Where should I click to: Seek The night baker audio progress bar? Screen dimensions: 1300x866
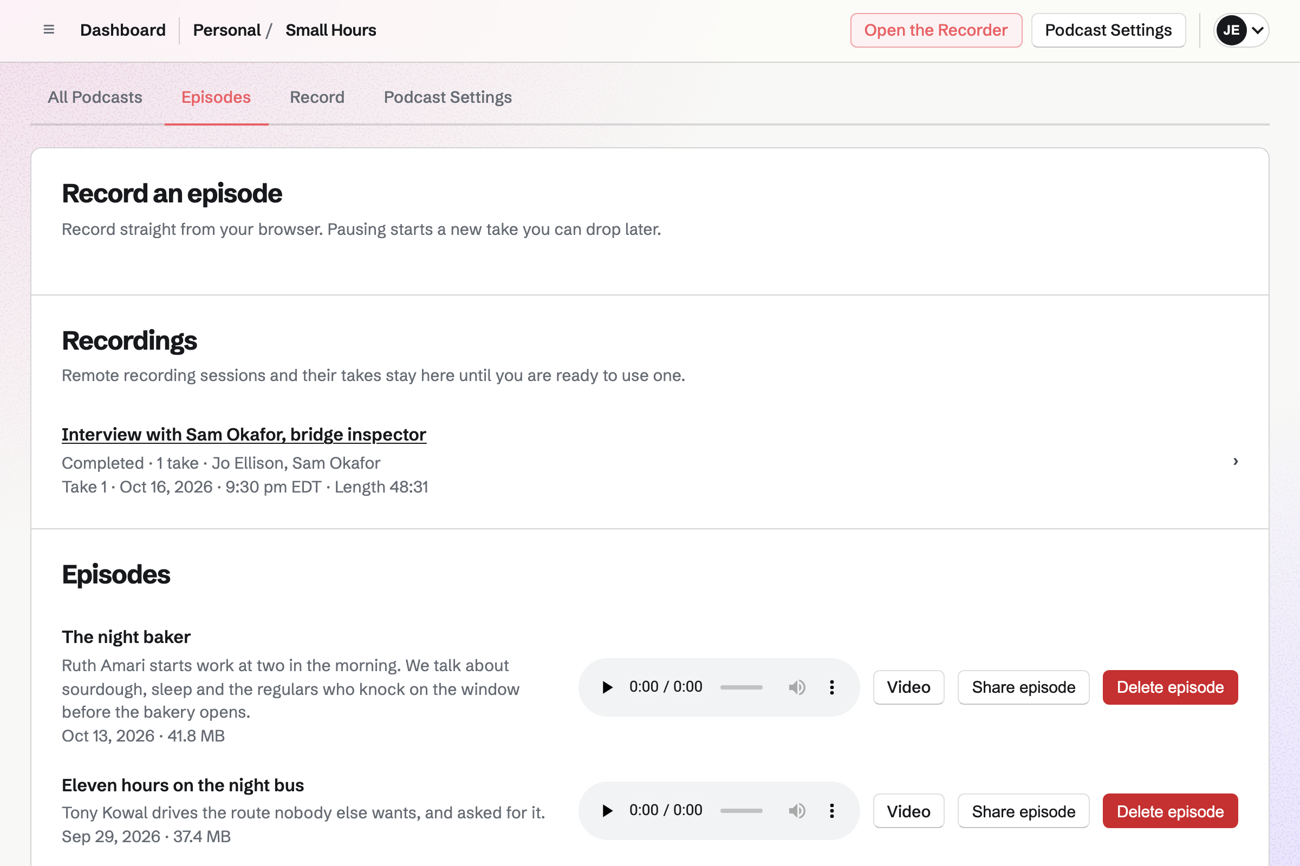tap(741, 687)
